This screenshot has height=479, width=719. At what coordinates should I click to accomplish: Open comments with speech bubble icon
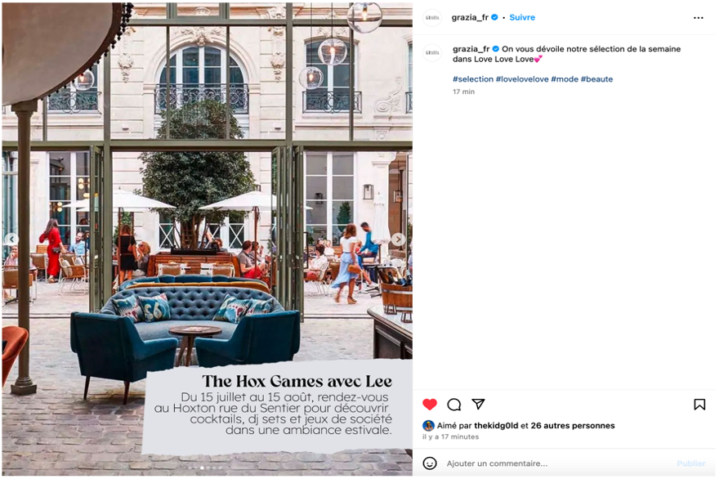point(454,405)
